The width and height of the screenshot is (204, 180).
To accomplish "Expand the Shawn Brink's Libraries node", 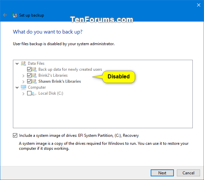I will tap(24, 82).
